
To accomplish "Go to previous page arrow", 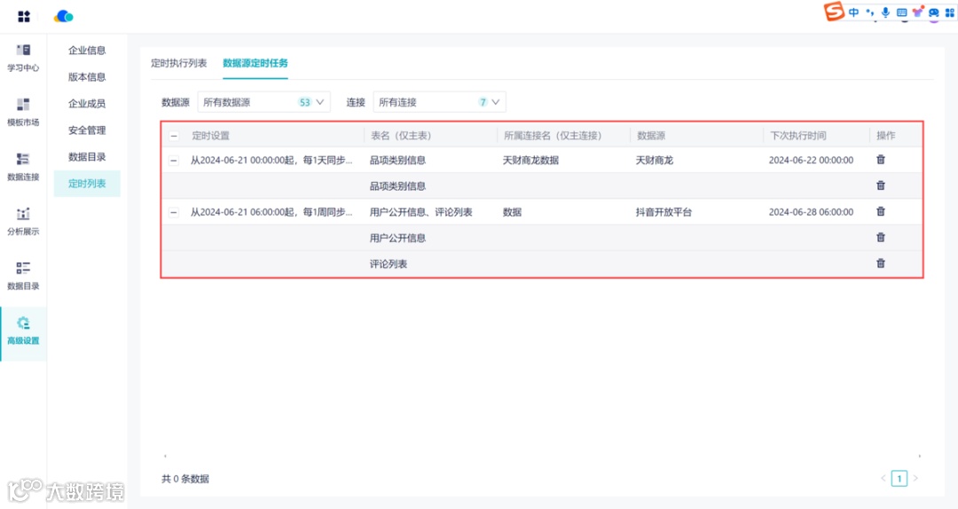I will point(883,479).
